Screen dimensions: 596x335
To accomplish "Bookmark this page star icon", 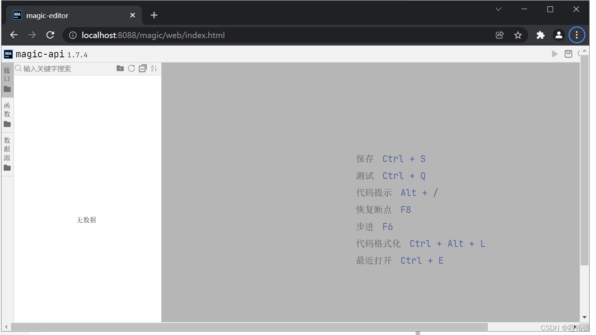I will coord(518,35).
